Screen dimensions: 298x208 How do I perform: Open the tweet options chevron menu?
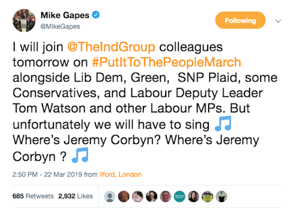pyautogui.click(x=278, y=21)
